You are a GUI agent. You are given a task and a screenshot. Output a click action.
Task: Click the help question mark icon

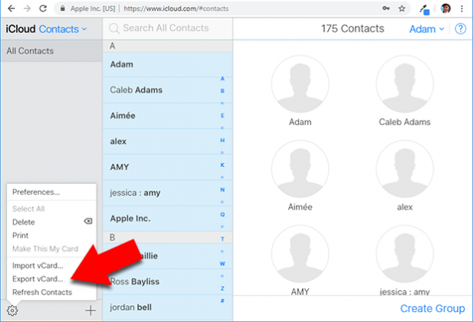click(x=460, y=29)
